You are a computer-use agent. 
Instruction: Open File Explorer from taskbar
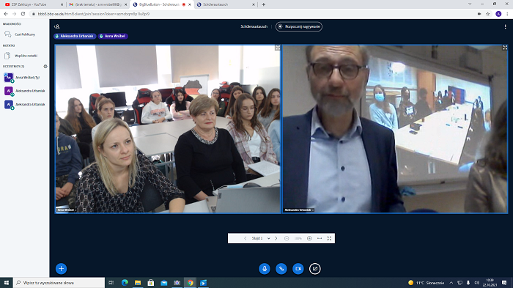[138, 283]
